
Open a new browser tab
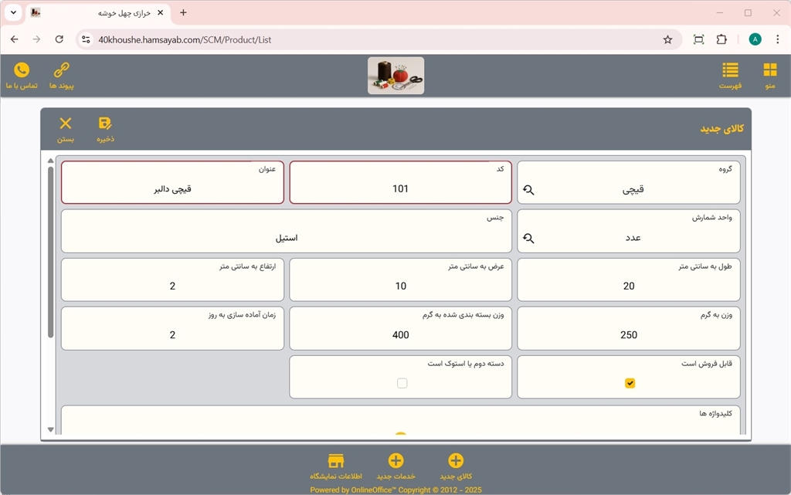(183, 13)
